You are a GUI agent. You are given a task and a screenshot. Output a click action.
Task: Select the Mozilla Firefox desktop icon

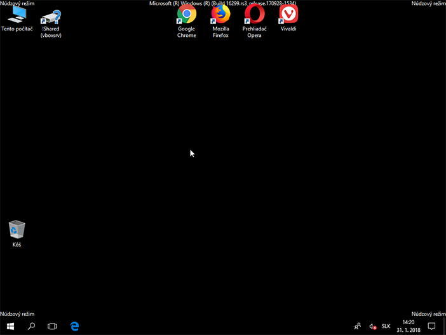[x=220, y=15]
